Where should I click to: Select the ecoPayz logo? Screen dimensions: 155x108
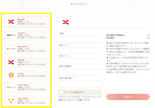click(x=11, y=35)
